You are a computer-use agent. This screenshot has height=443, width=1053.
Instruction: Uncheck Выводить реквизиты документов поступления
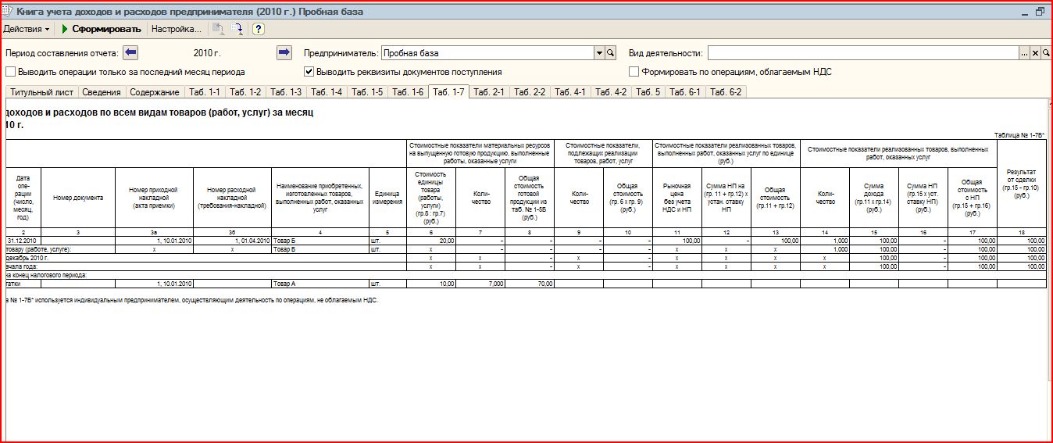pos(309,72)
